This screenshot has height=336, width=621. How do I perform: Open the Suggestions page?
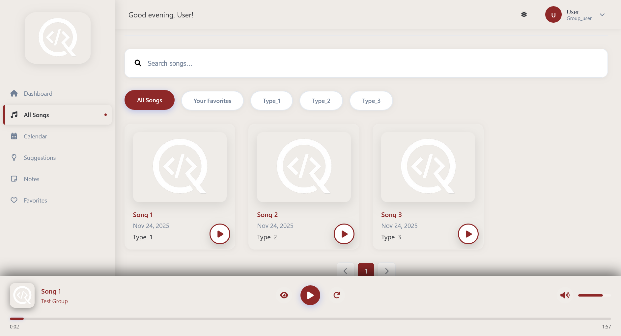tap(40, 157)
